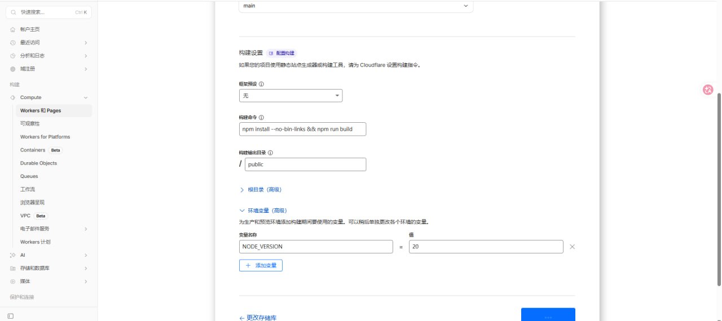Click the 添加变量 button
This screenshot has width=722, height=321.
click(261, 265)
